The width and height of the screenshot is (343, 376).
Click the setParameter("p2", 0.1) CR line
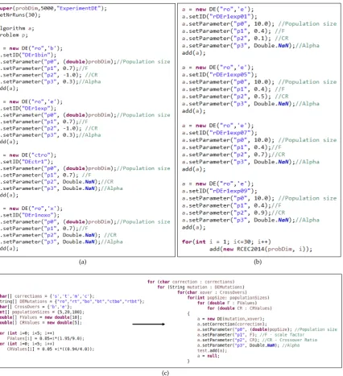tap(235, 39)
